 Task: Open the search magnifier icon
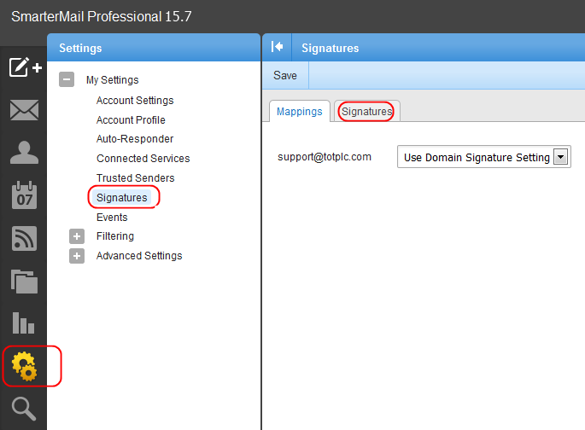(x=24, y=409)
